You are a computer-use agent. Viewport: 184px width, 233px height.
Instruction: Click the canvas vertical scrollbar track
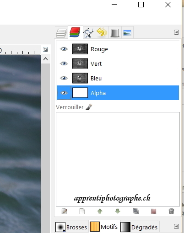[x=45, y=148]
